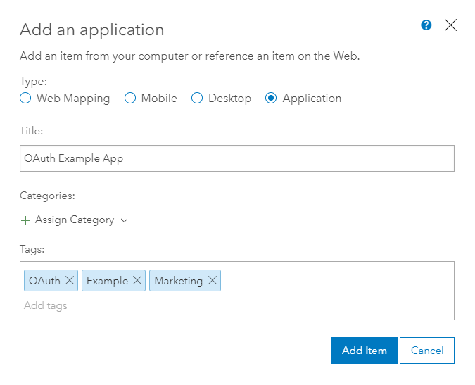
Task: Open the help icon in the dialog header
Action: point(426,25)
